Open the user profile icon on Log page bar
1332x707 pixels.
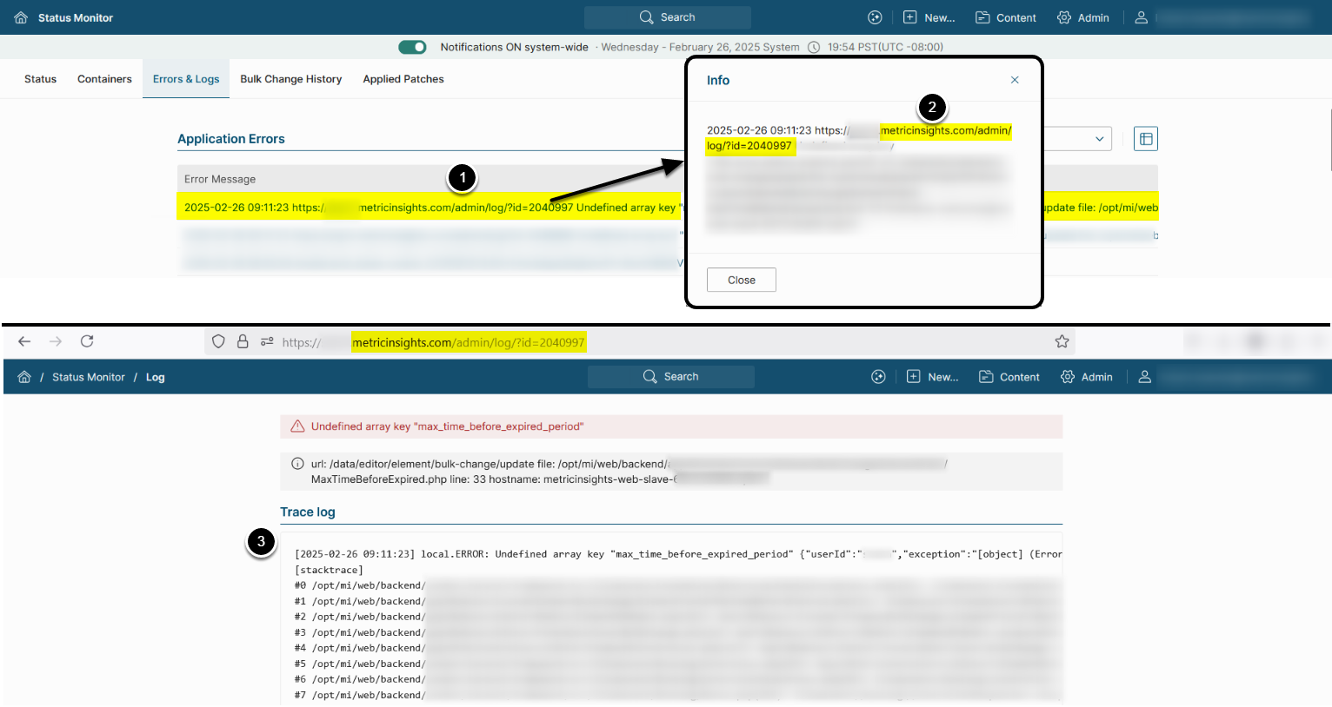click(1145, 377)
